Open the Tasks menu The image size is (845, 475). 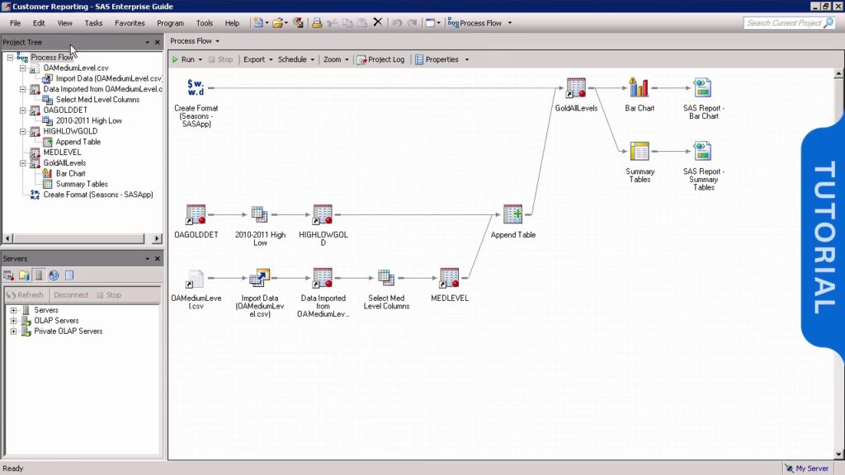93,23
